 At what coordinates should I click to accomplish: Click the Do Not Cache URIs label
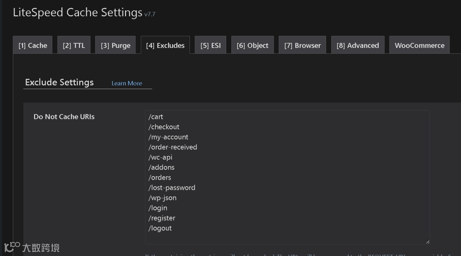coord(64,116)
